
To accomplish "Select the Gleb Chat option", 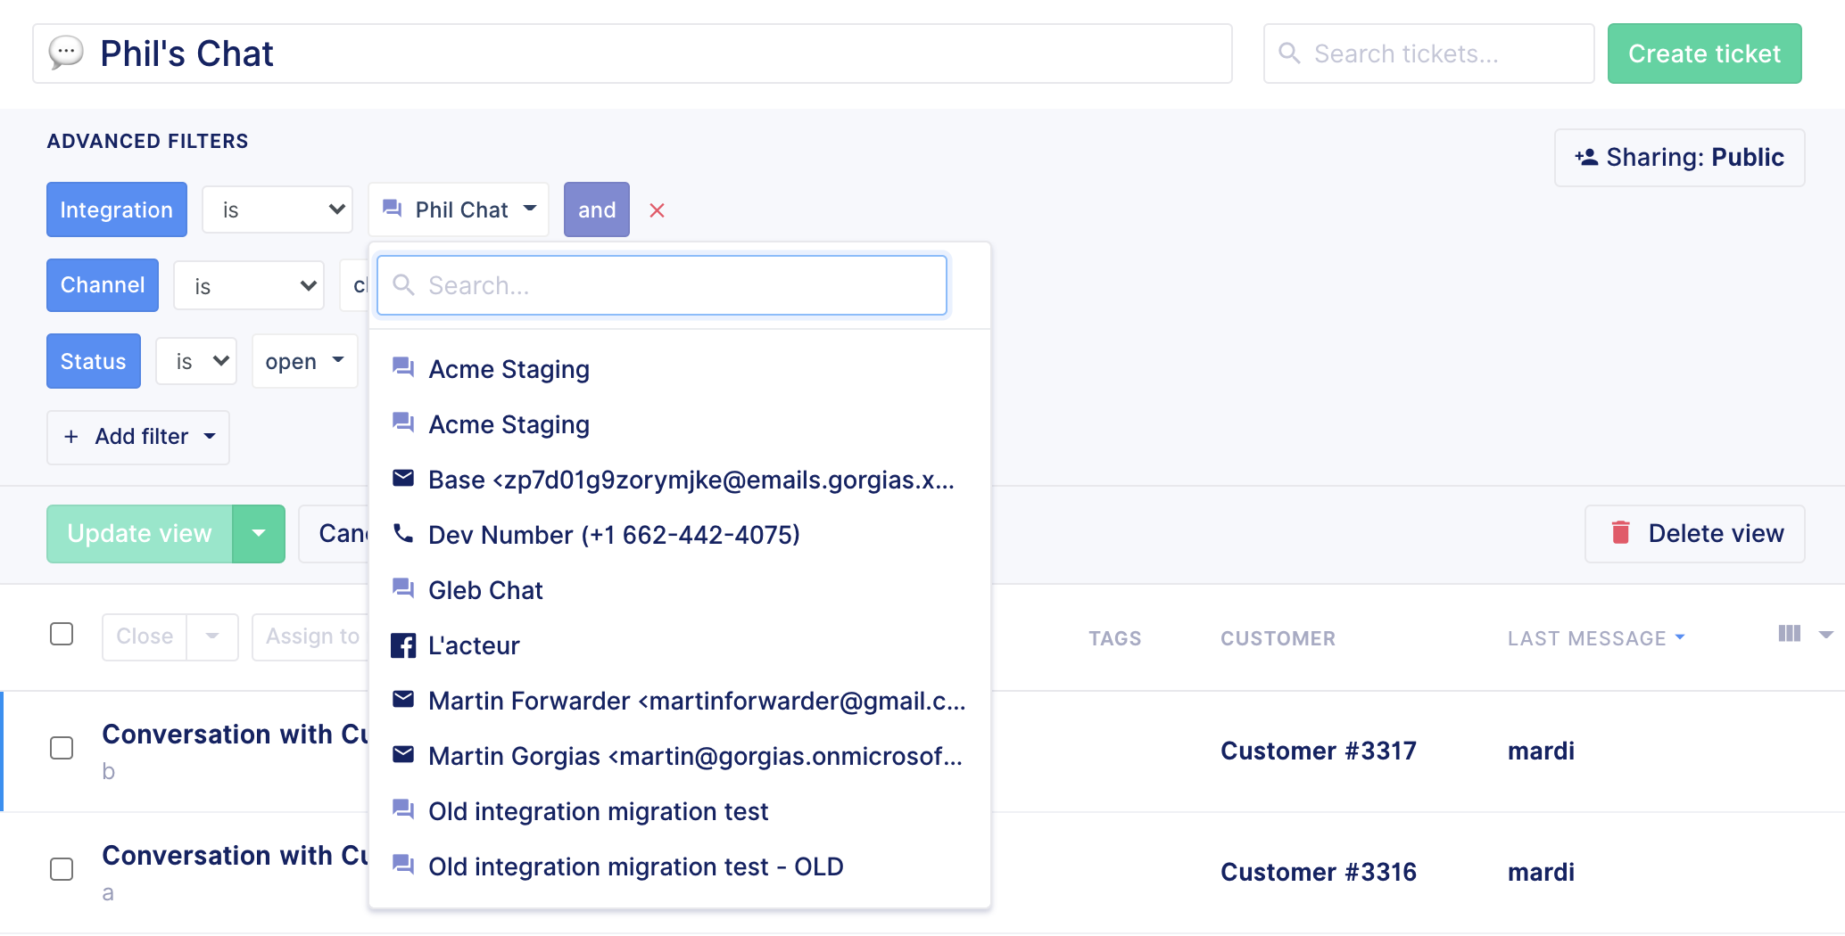I will pos(680,590).
